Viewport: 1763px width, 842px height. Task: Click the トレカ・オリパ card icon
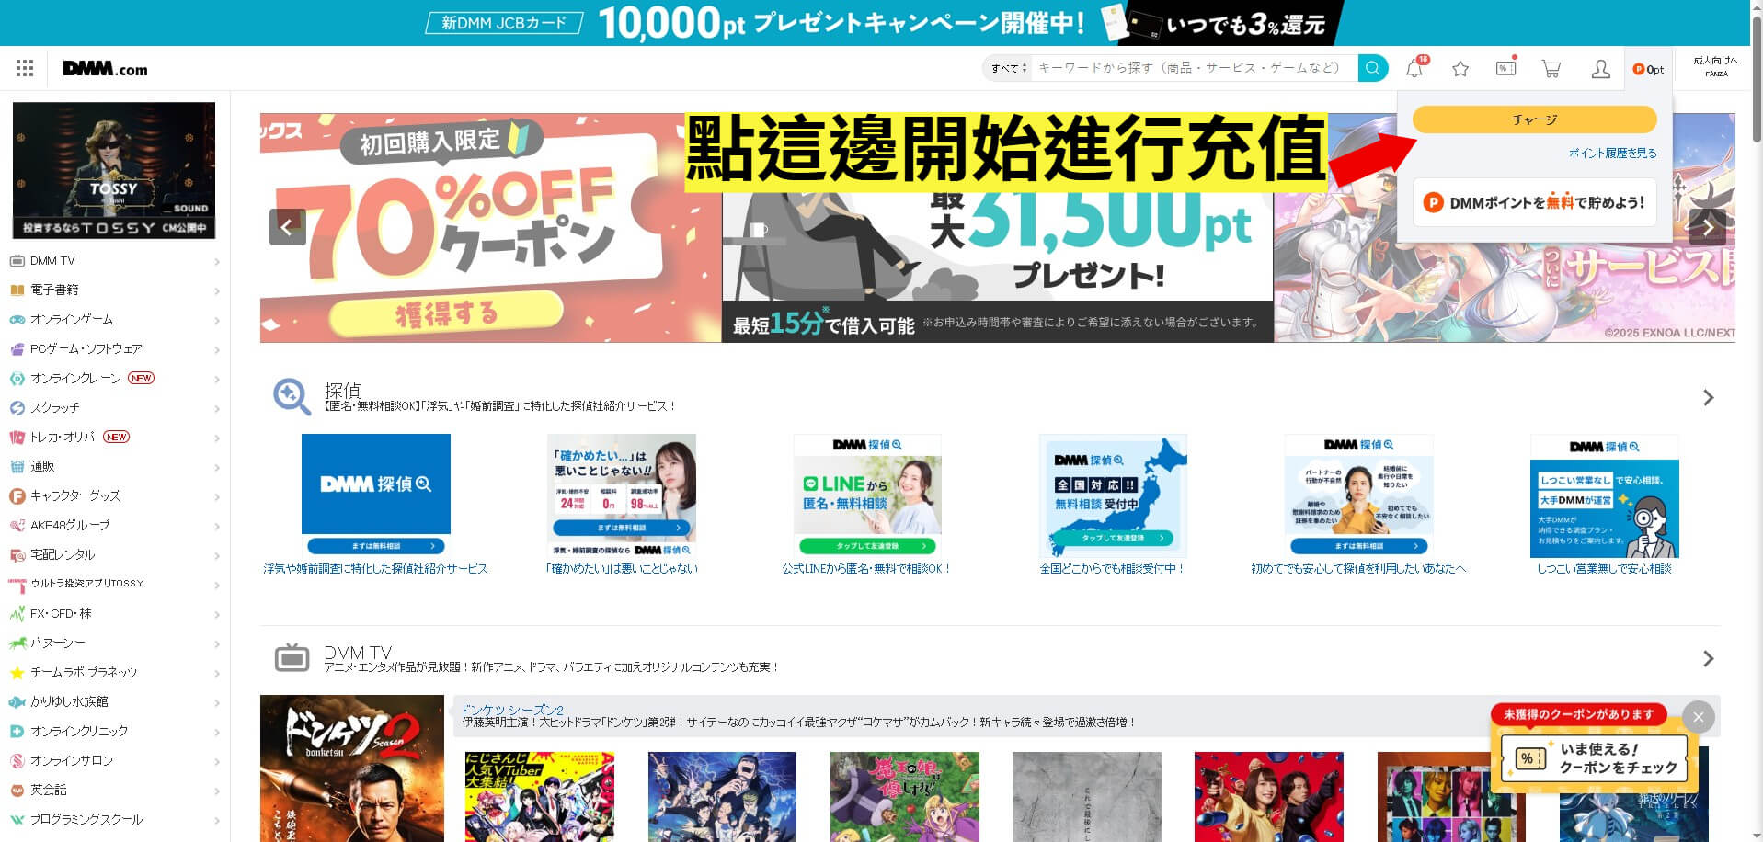tap(17, 438)
